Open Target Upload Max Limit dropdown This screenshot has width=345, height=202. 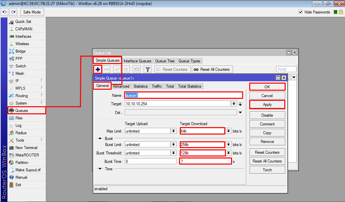pyautogui.click(x=174, y=131)
